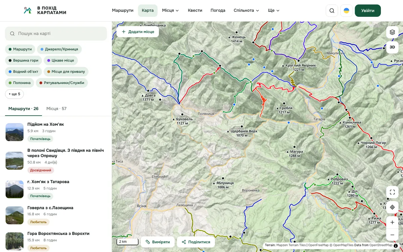403x252 pixels.
Task: Enter fullscreen map mode
Action: pos(392,192)
